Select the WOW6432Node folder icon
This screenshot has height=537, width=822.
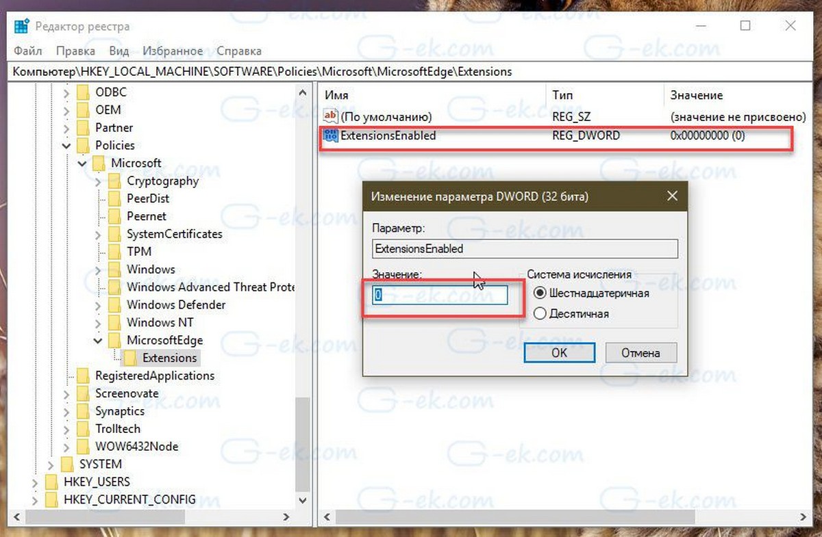pyautogui.click(x=84, y=447)
